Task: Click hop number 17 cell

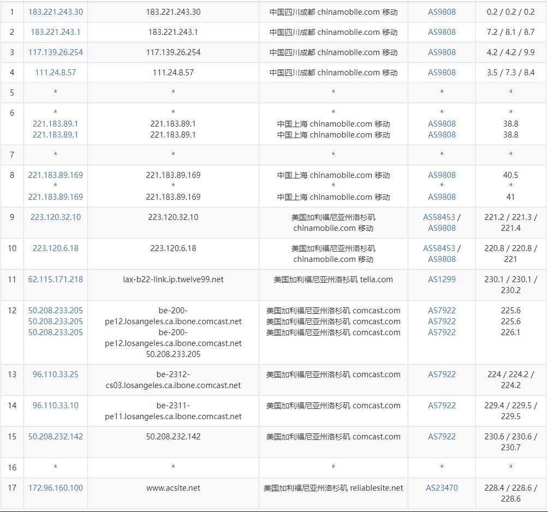Action: point(12,493)
